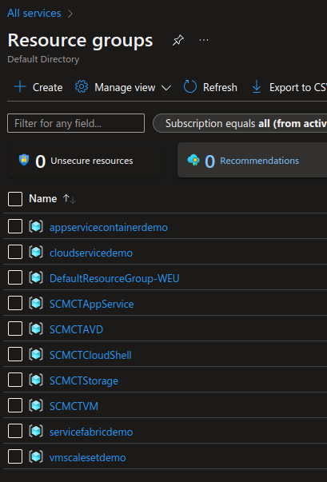
Task: Check the SCMCTVM row checkbox
Action: tap(15, 405)
